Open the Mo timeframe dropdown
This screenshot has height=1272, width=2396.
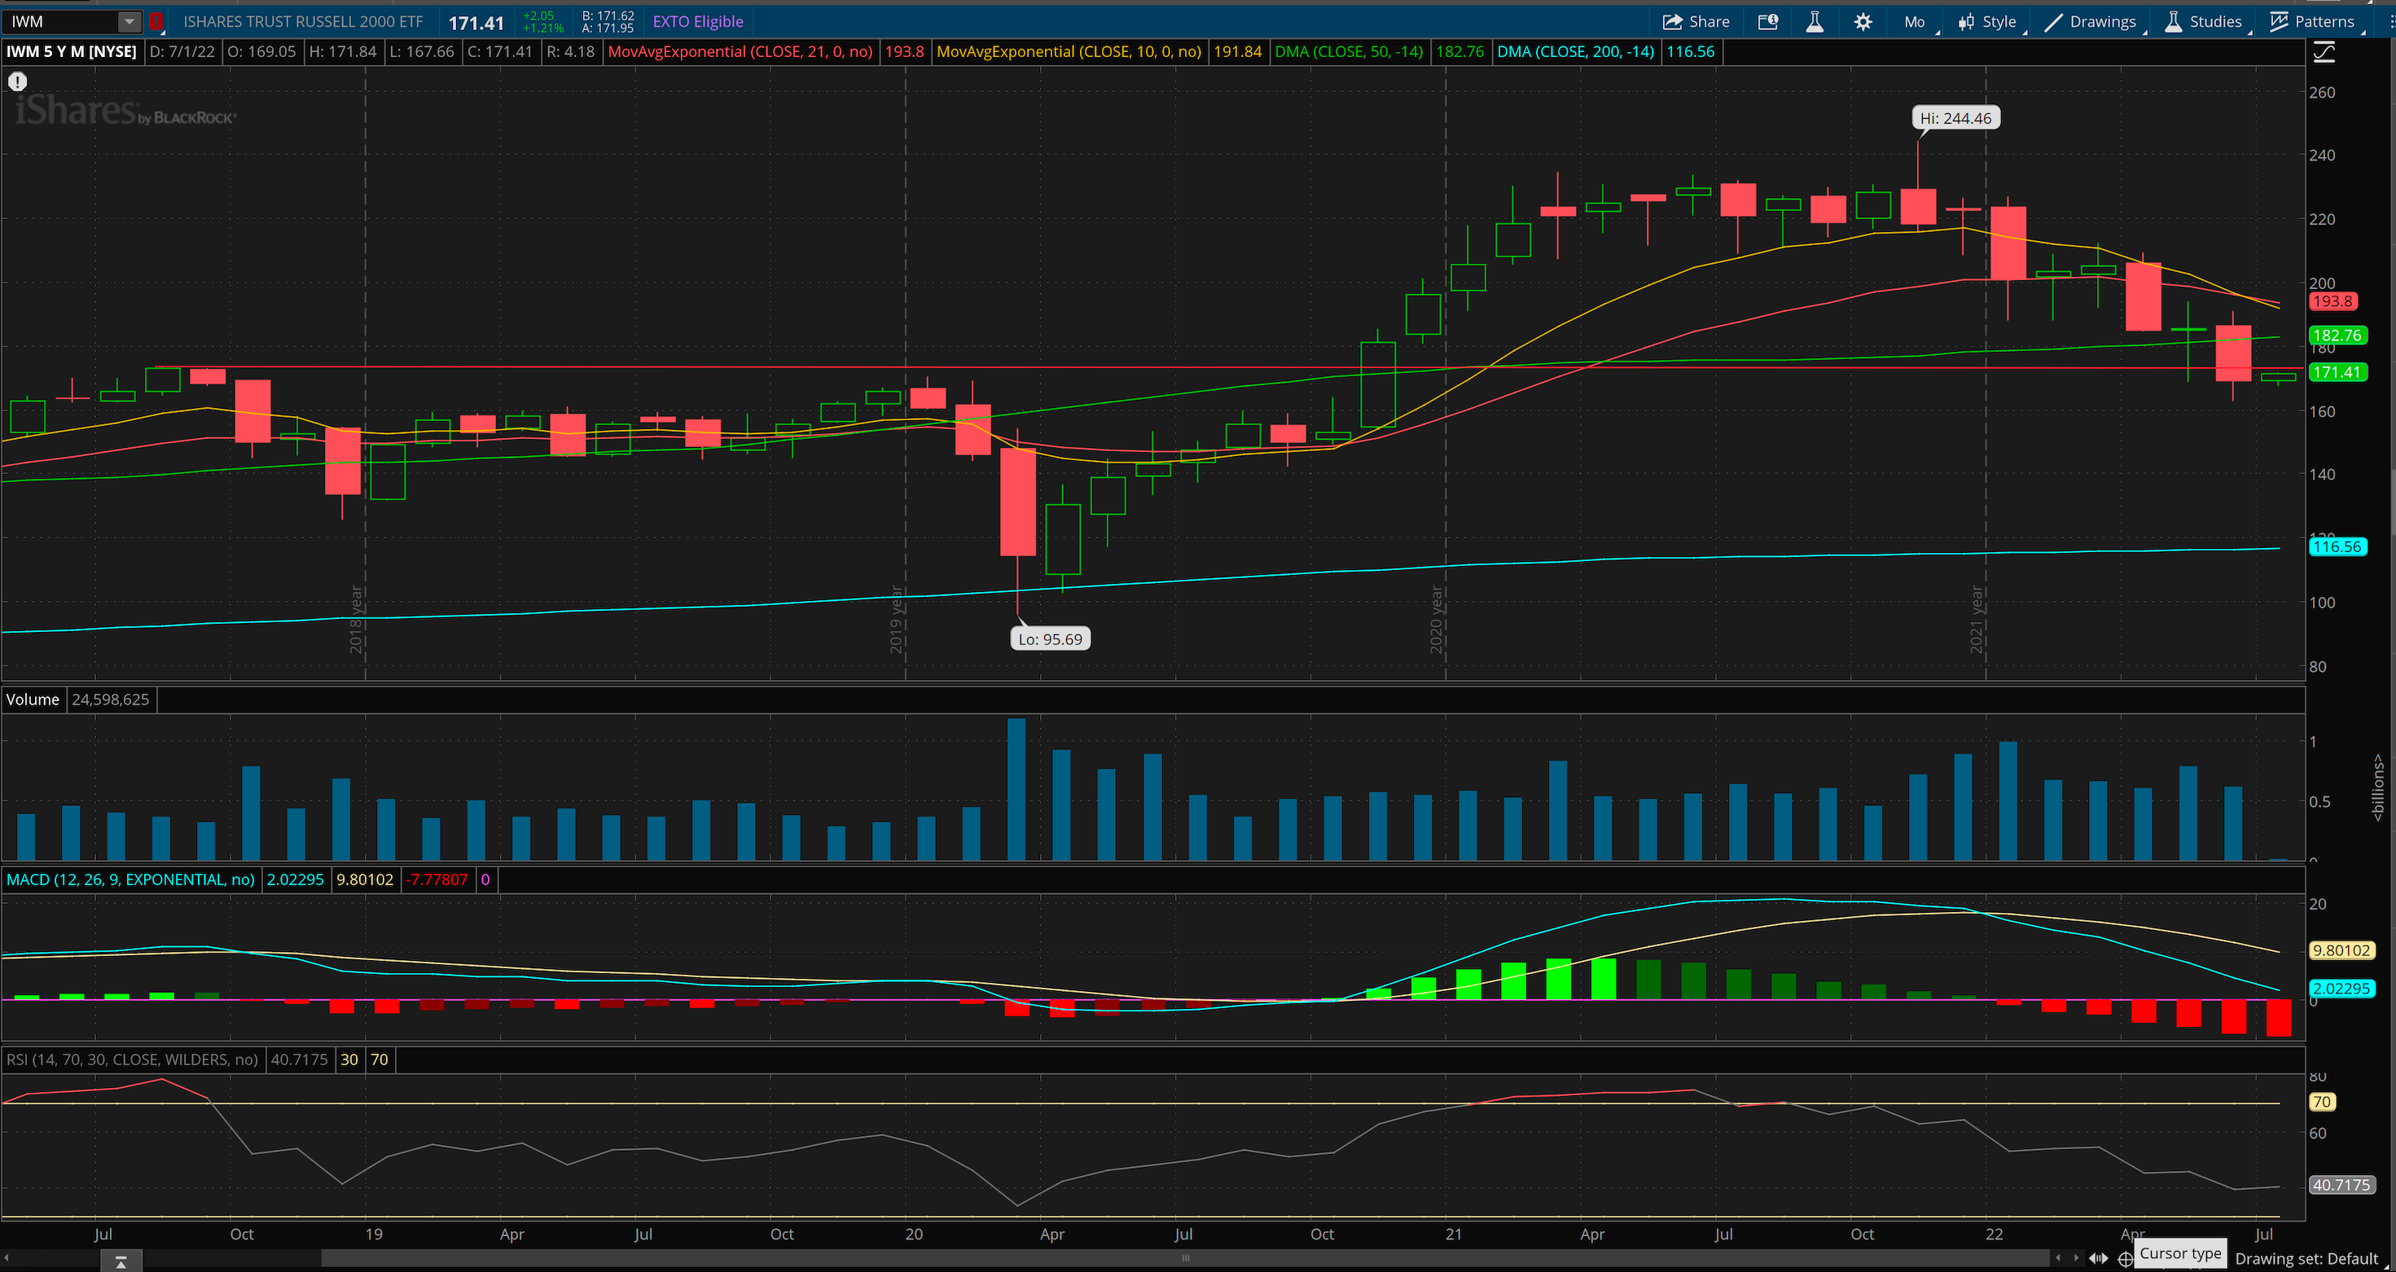pos(1915,21)
